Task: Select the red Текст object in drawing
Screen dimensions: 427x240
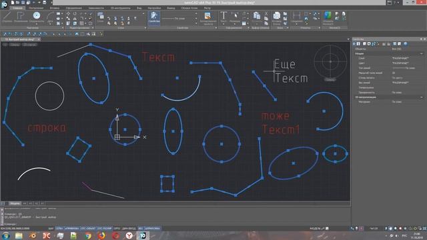Action: tap(159, 57)
